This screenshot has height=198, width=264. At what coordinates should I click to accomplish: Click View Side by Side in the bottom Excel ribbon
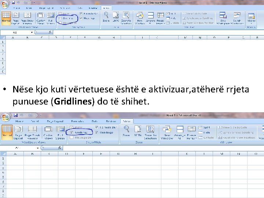point(232,128)
